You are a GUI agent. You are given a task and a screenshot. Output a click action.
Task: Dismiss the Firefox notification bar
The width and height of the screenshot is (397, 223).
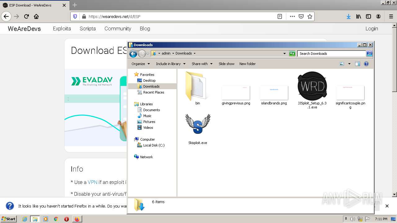point(387,206)
